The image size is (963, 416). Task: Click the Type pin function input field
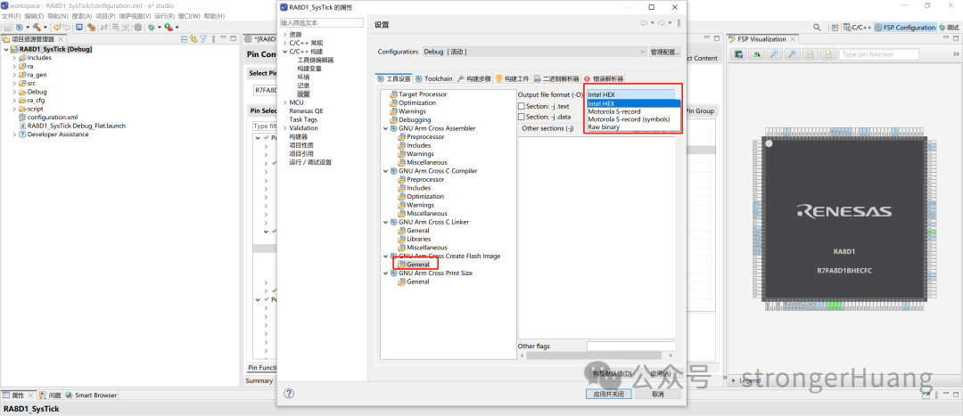click(x=877, y=54)
